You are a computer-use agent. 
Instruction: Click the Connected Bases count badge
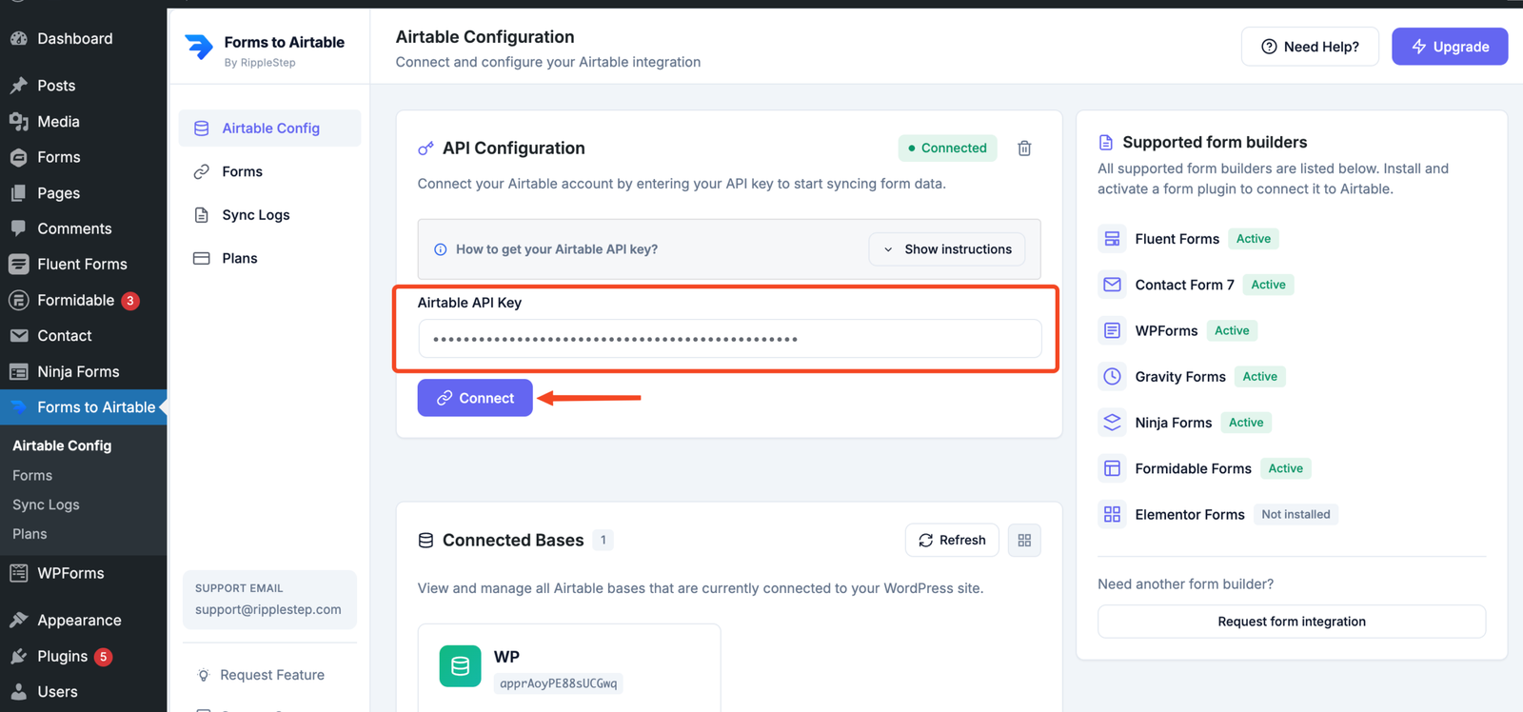[x=603, y=540]
